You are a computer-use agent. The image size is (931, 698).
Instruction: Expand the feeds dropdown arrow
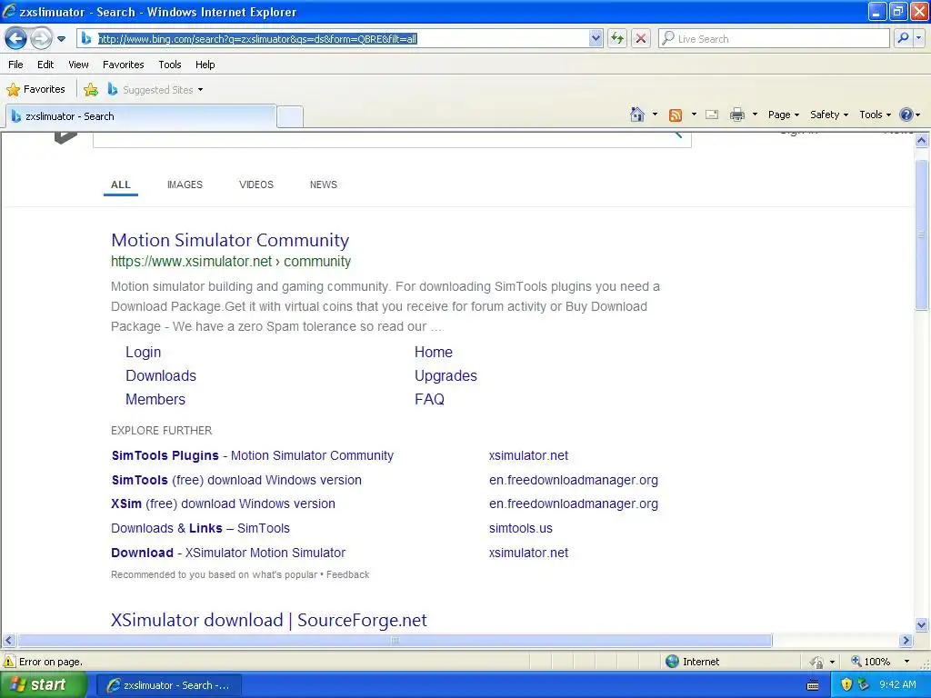click(694, 115)
